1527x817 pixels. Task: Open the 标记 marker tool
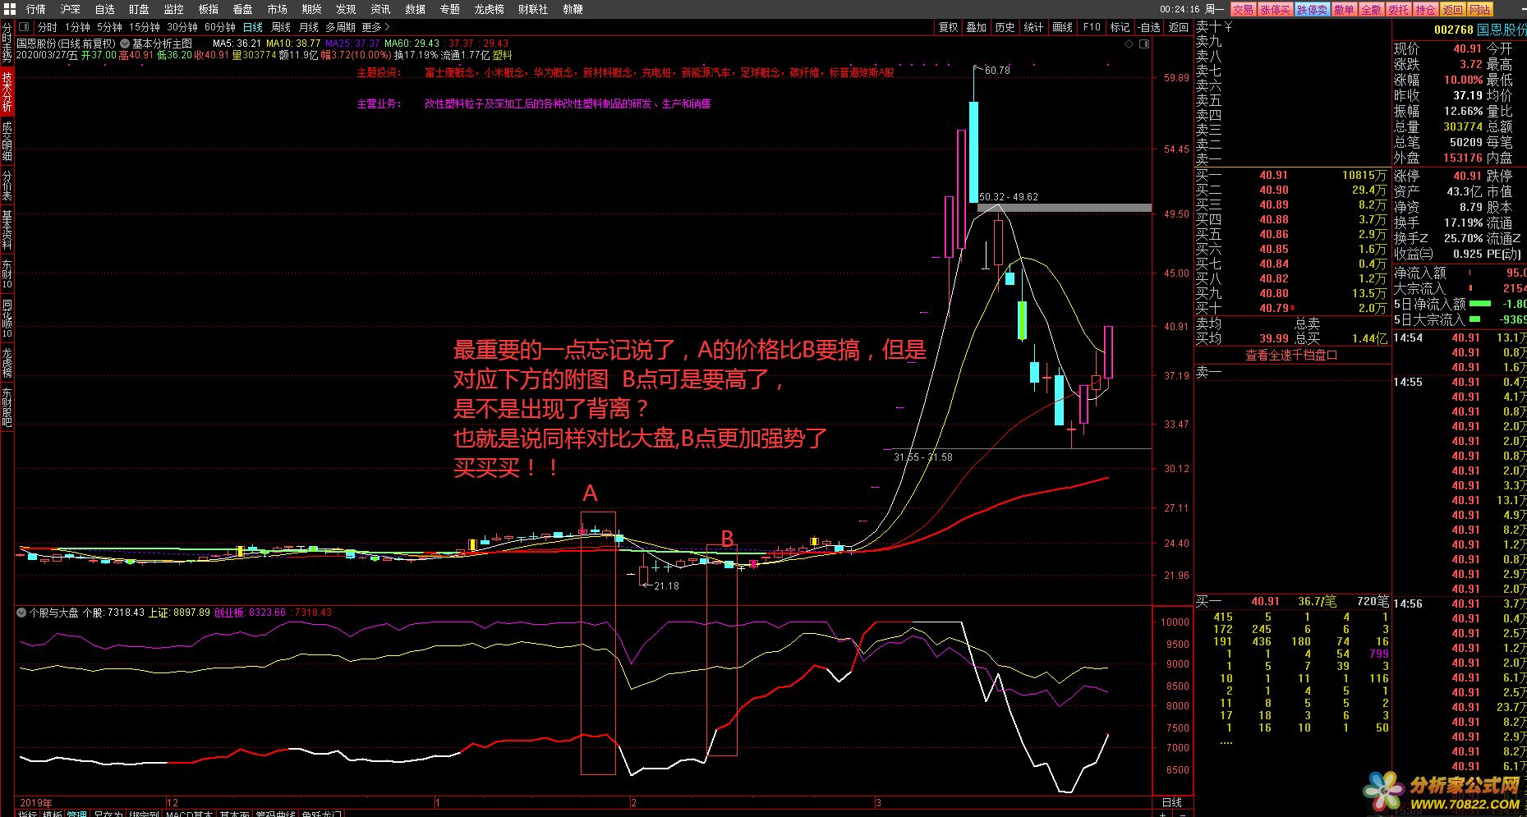click(1120, 27)
